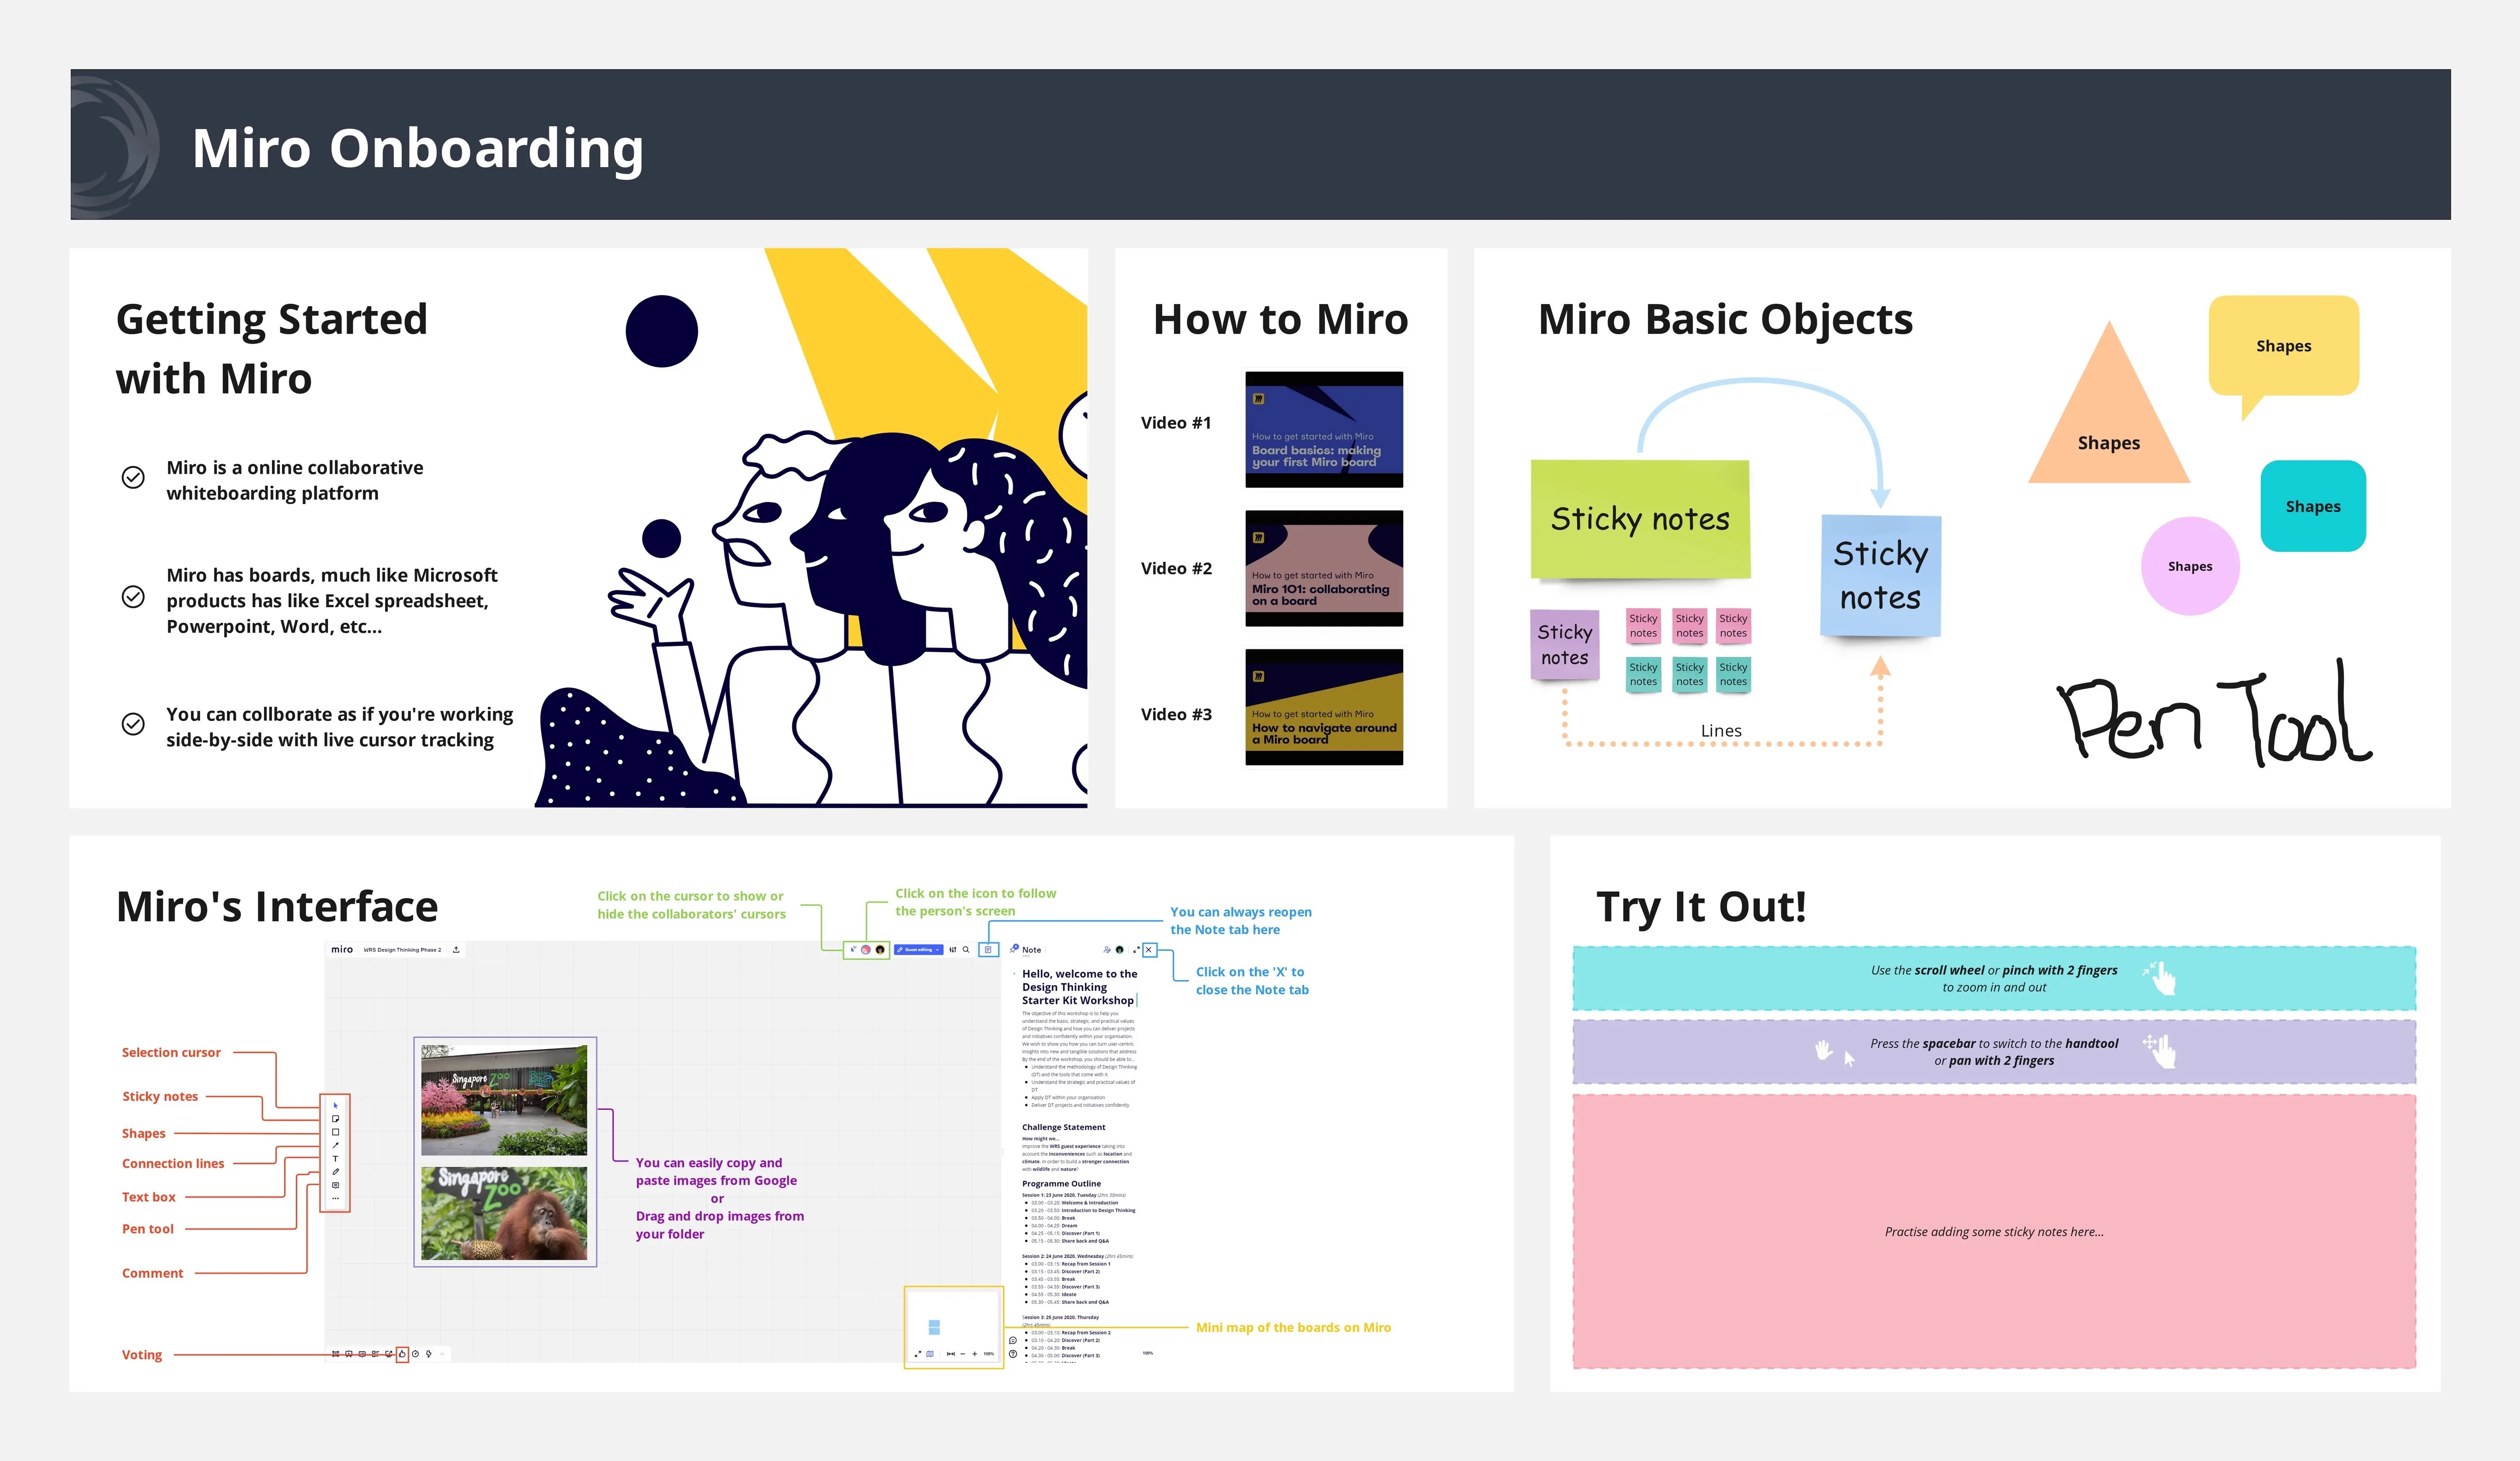Click the red 'Selection cursor' label
Screen dimensions: 2520x1461
(171, 1052)
